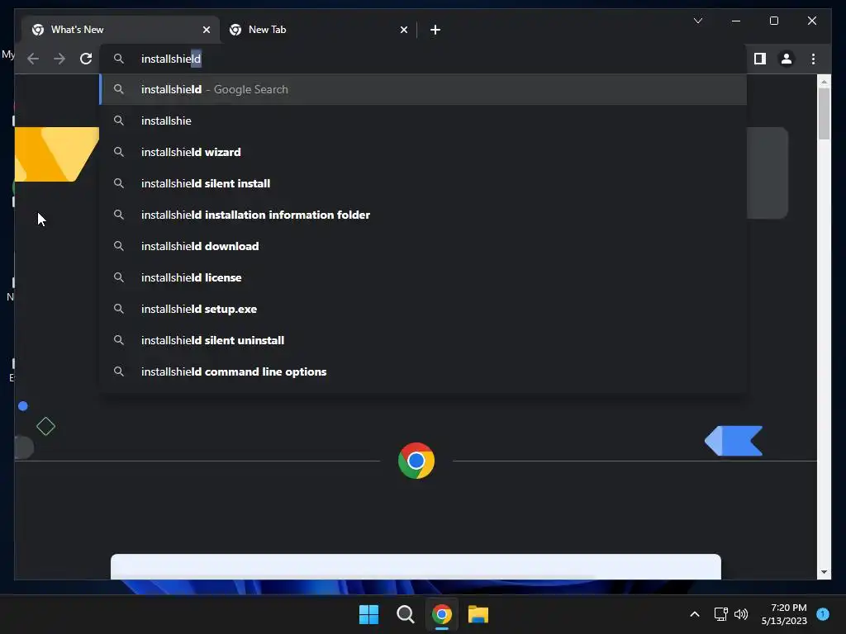Open the Windows Start menu
Screen dimensions: 846x634
tap(368, 614)
